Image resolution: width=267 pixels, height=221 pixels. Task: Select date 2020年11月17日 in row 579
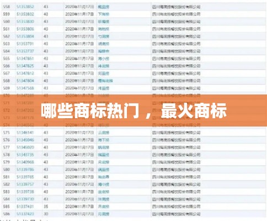(79, 162)
